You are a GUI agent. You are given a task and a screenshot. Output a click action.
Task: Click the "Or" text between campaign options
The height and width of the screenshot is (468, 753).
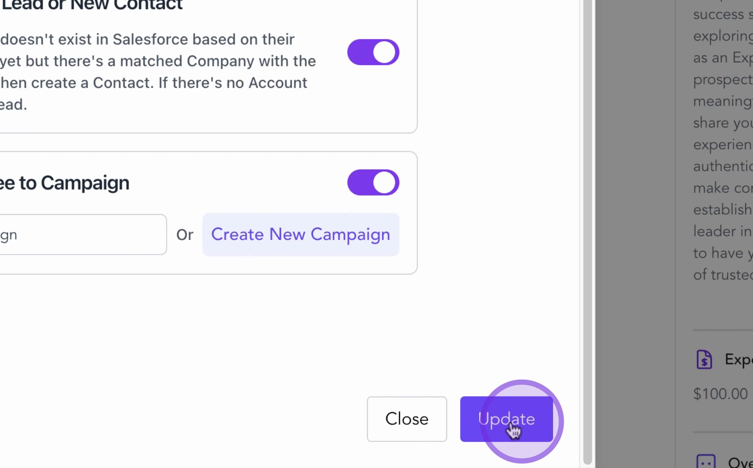[185, 235]
